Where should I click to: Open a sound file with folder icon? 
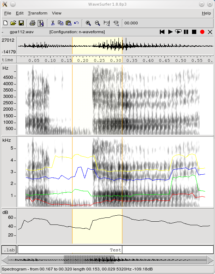(13, 23)
